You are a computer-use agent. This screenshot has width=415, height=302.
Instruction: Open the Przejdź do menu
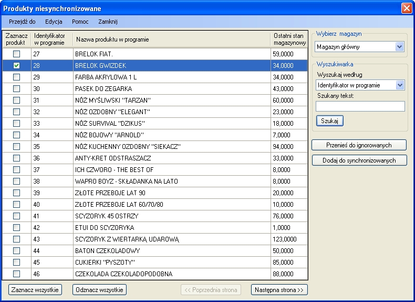point(22,22)
